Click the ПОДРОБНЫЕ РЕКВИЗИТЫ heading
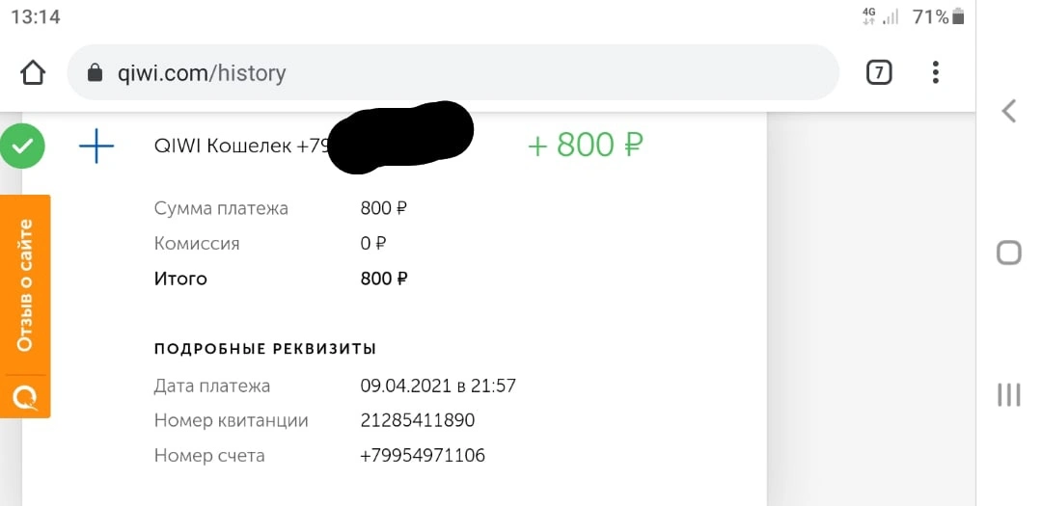The height and width of the screenshot is (506, 1042). pos(265,349)
